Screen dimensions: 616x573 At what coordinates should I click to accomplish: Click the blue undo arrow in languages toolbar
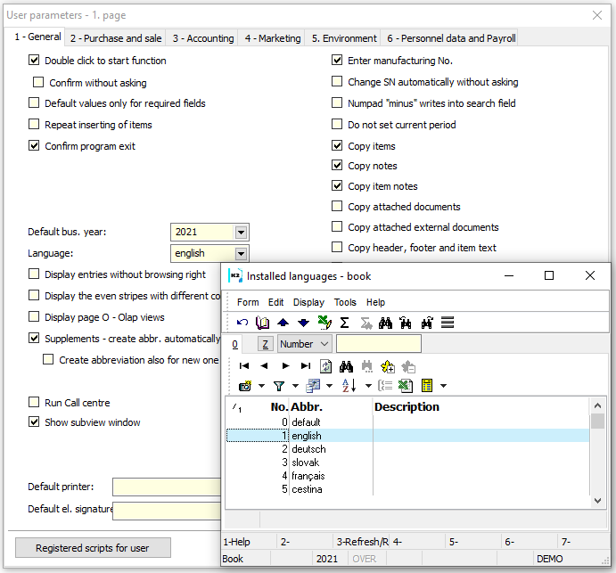tap(242, 323)
